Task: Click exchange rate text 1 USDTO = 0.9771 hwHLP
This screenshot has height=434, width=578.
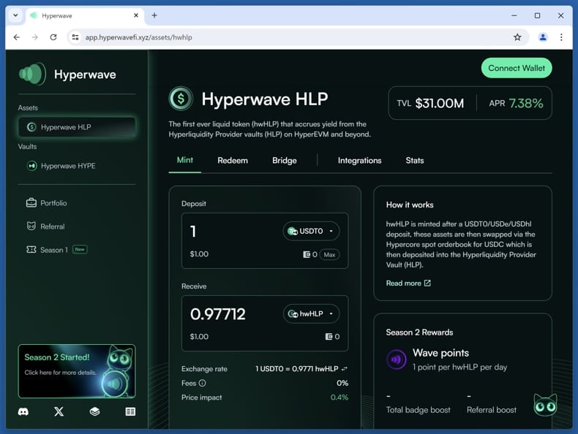Action: pyautogui.click(x=297, y=369)
